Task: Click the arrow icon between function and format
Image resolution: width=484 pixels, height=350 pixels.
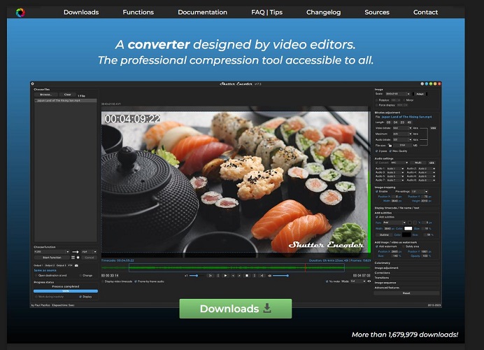Action: (76, 252)
